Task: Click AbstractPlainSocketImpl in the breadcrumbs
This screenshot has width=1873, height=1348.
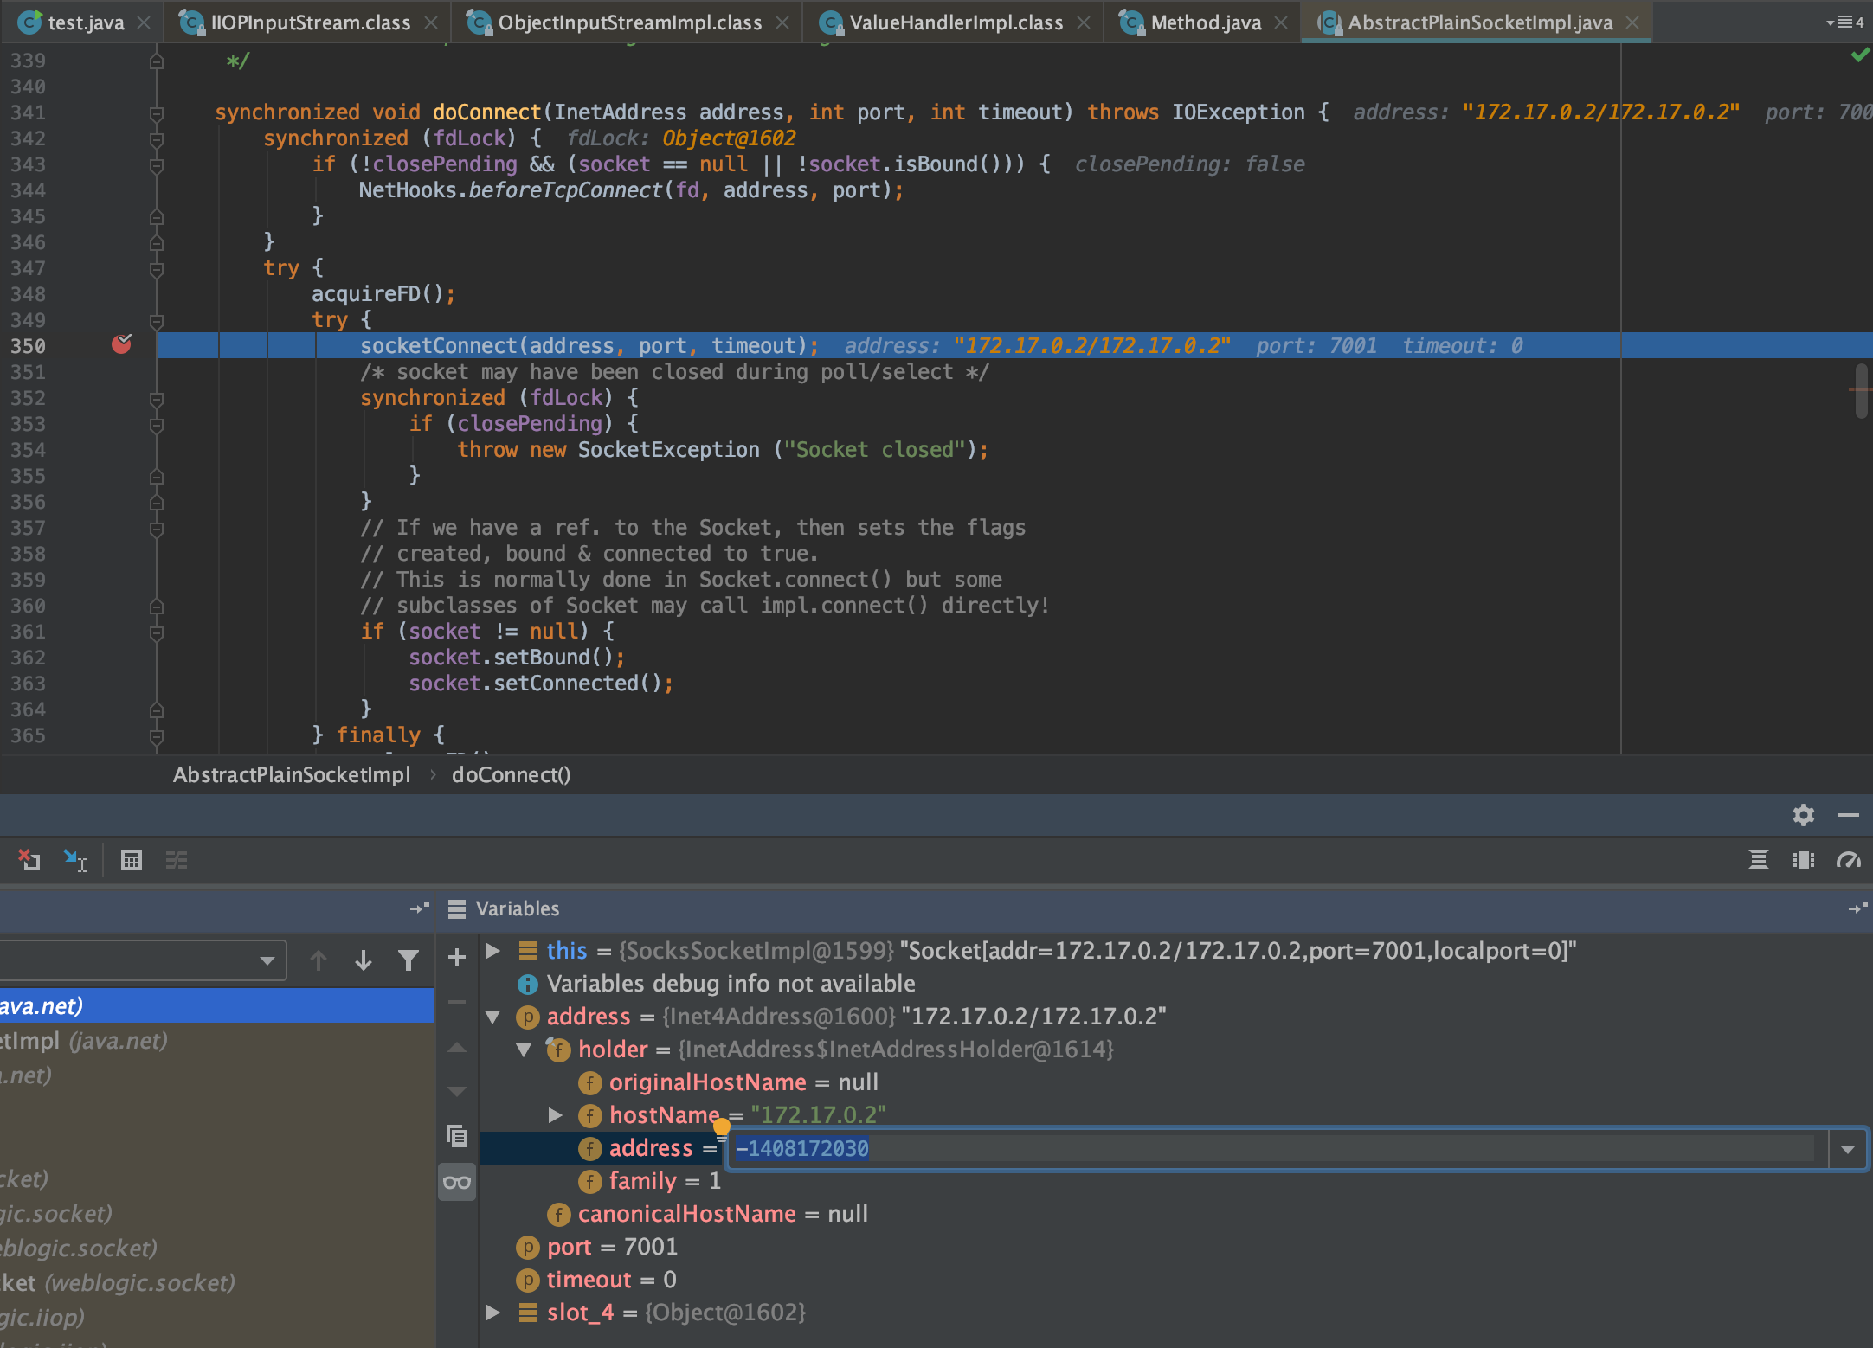Action: (x=292, y=774)
